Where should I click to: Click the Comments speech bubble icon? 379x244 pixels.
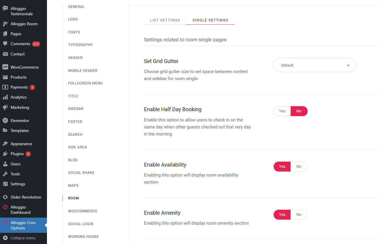point(5,44)
